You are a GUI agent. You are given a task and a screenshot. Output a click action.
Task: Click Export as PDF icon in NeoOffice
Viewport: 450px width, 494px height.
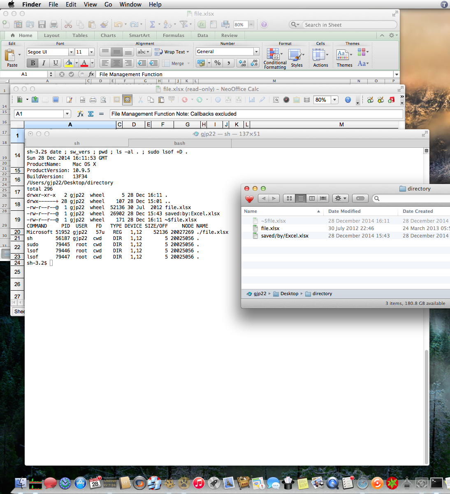(x=83, y=100)
